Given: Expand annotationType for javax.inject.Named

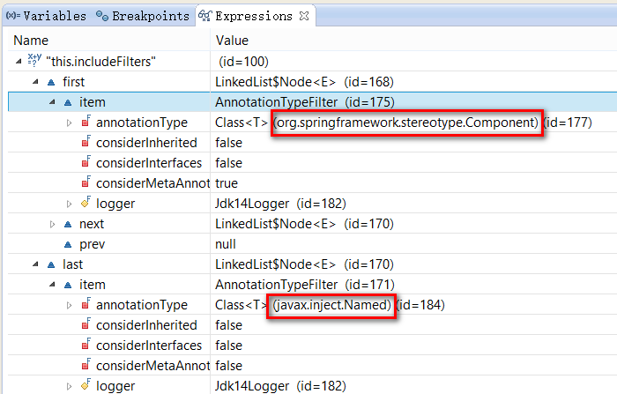Looking at the screenshot, I should (x=70, y=305).
